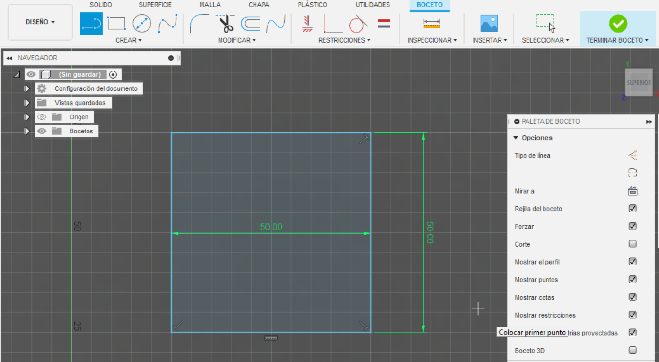Image resolution: width=659 pixels, height=362 pixels.
Task: Collapse the Navegador panel with double arrows
Action: (x=9, y=58)
